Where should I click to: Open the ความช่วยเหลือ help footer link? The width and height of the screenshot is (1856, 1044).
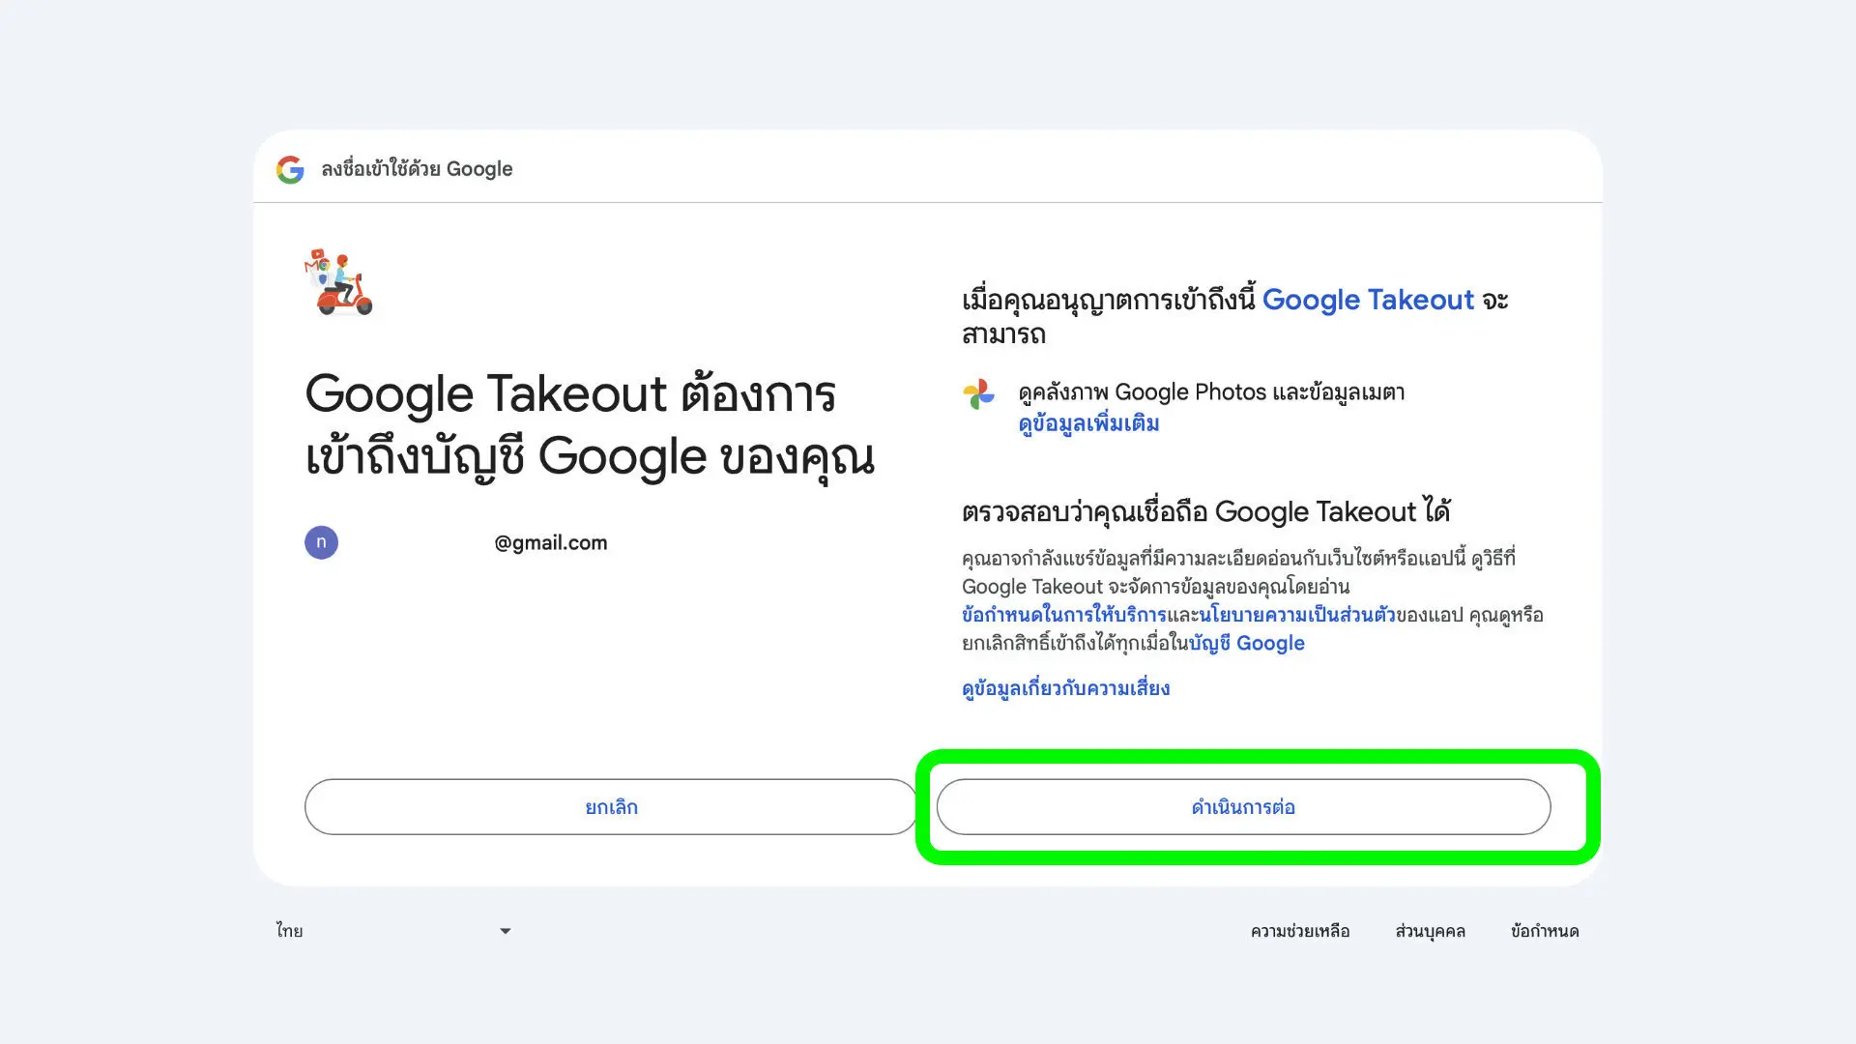click(x=1299, y=931)
